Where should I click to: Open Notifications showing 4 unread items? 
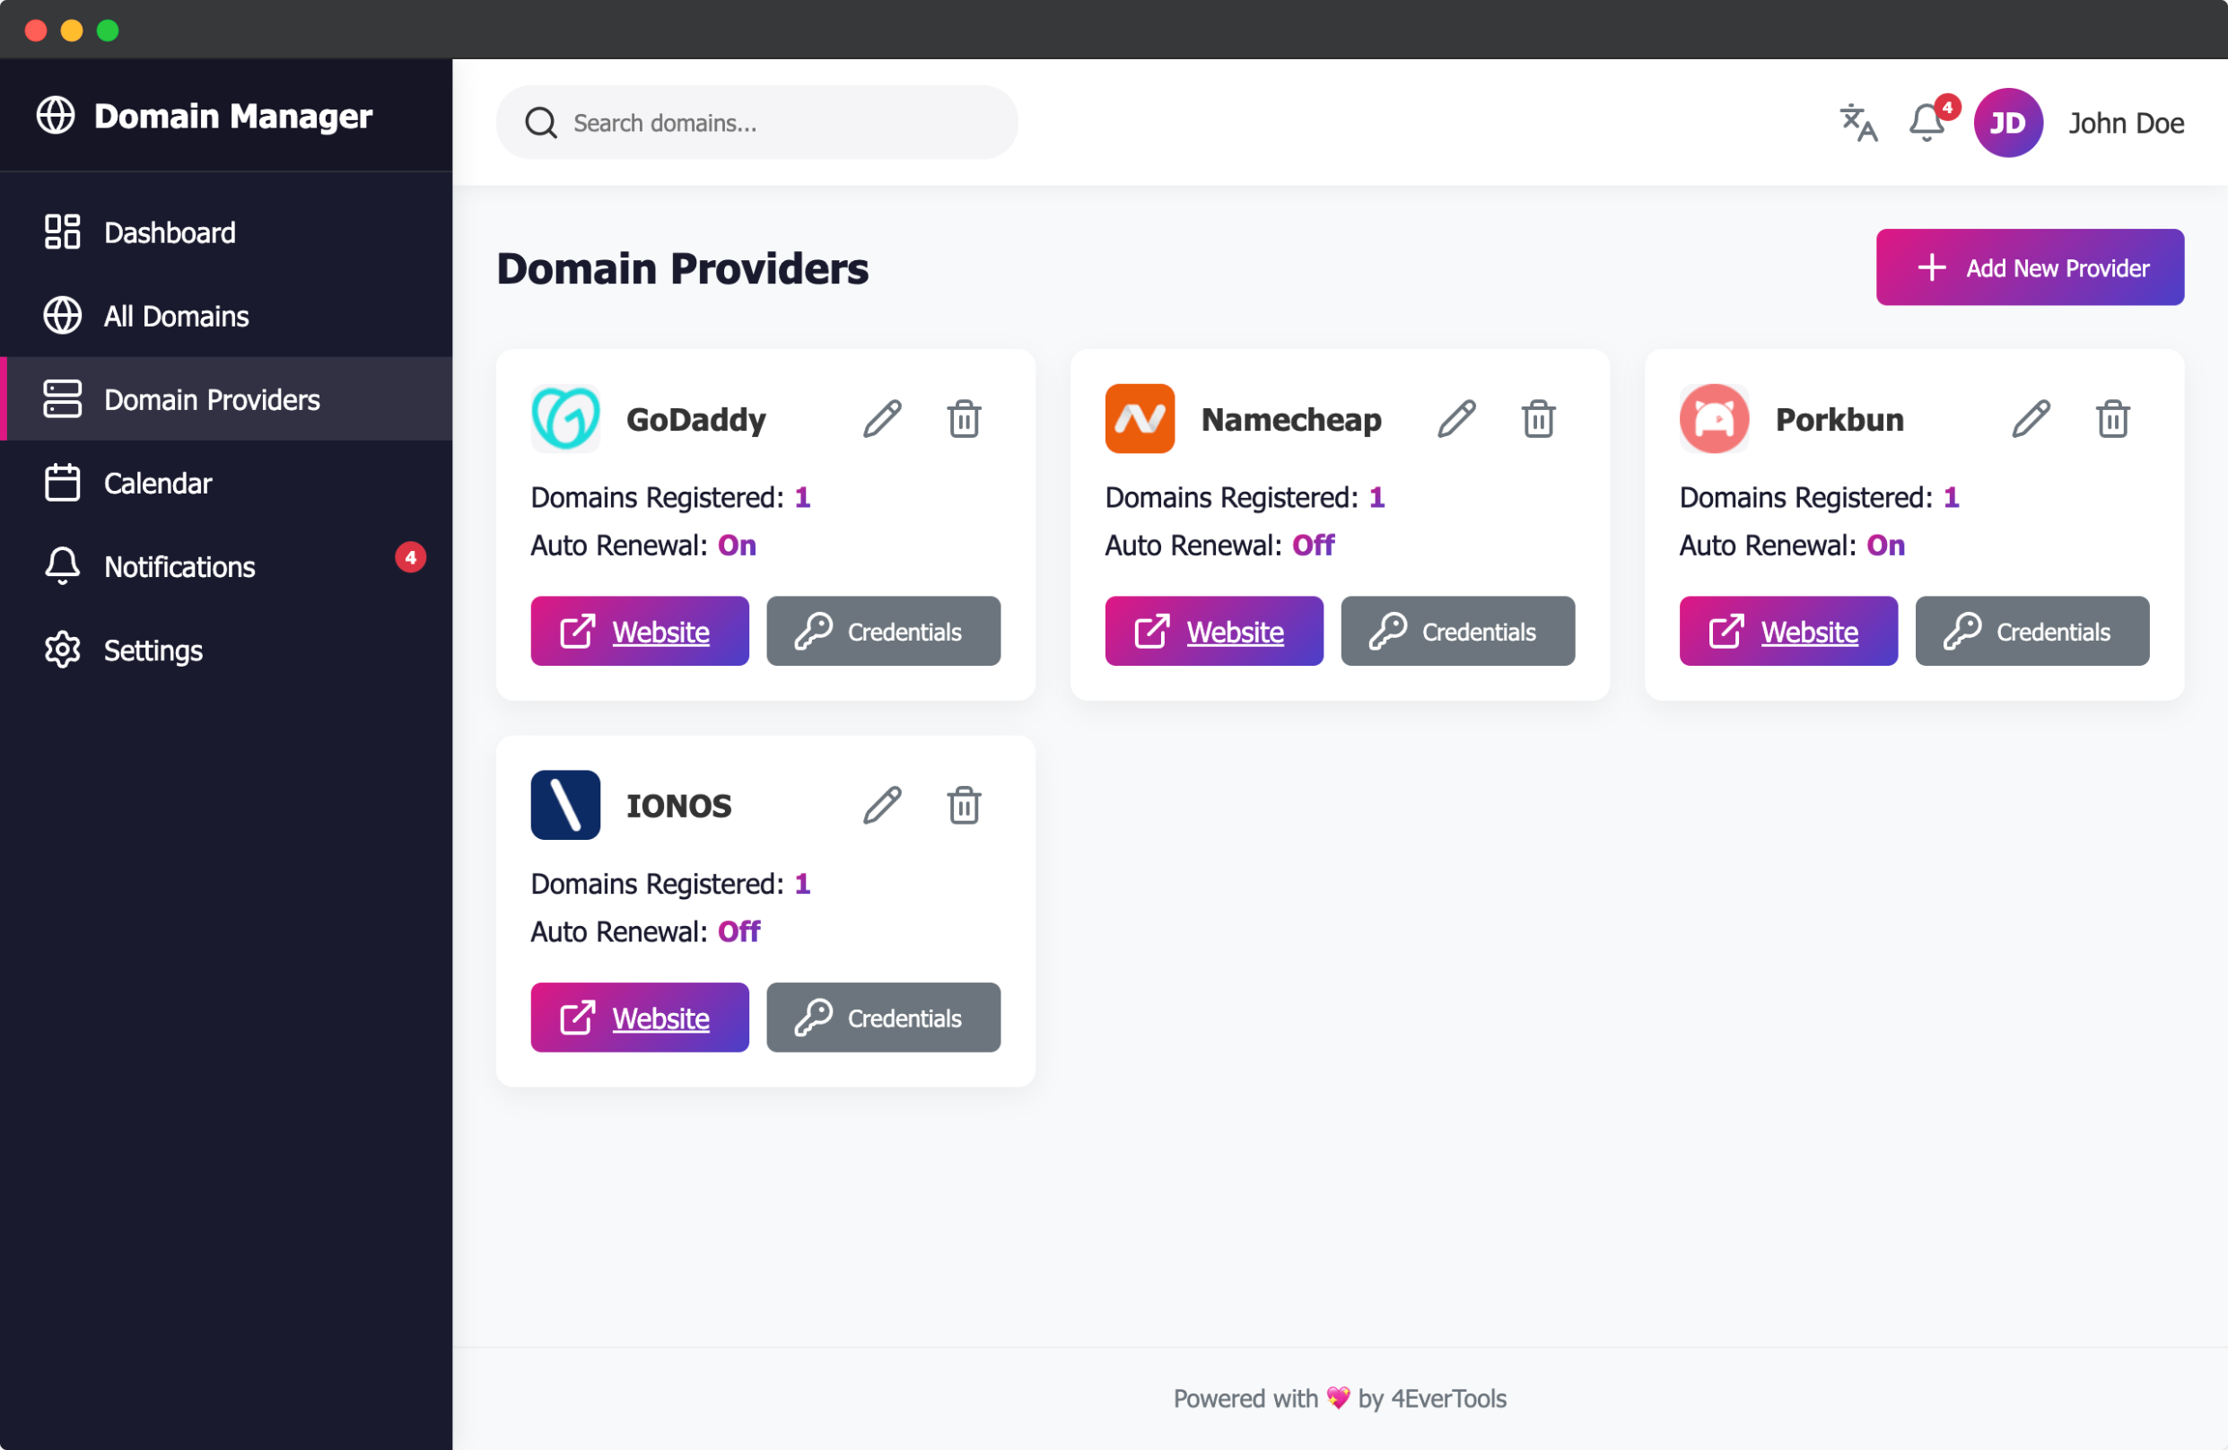(178, 566)
